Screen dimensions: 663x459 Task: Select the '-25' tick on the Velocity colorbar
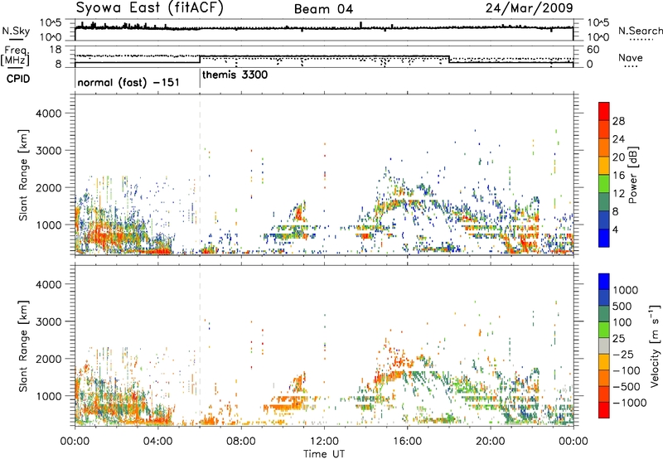pos(624,355)
